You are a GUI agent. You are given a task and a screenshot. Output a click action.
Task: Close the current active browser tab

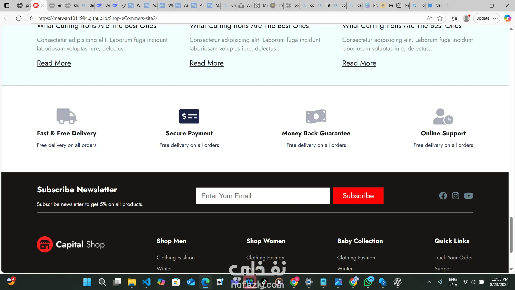coord(42,5)
